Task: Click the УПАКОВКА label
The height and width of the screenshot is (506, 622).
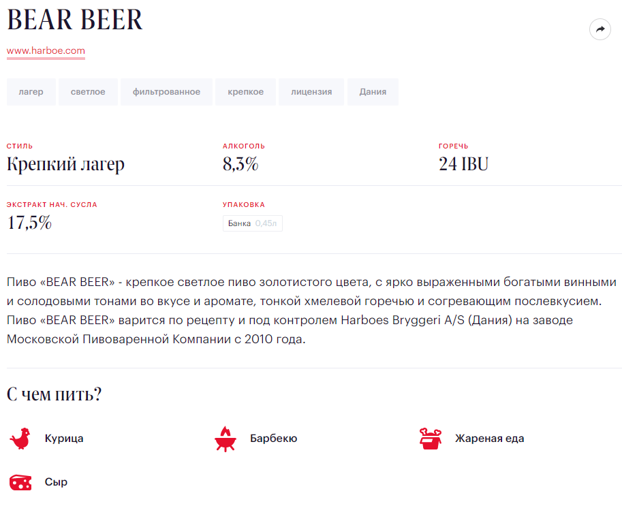Action: coord(244,204)
